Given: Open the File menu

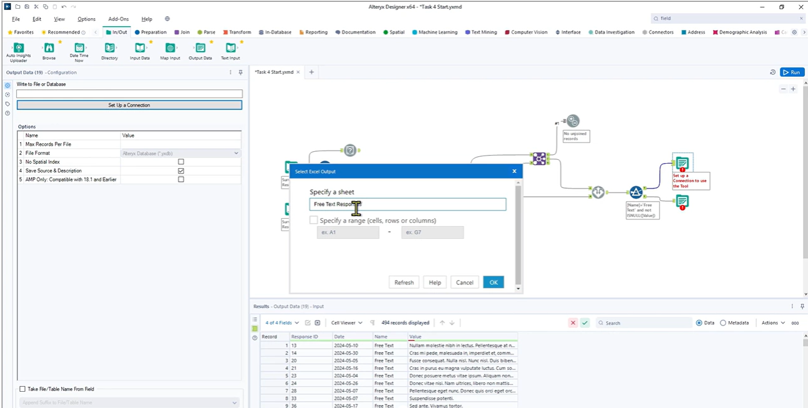Looking at the screenshot, I should pyautogui.click(x=16, y=19).
